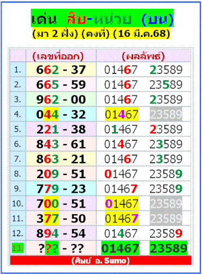Click the red footer "(ศิษย์ อ. Sumo)"
The height and width of the screenshot is (274, 202).
coord(100,260)
